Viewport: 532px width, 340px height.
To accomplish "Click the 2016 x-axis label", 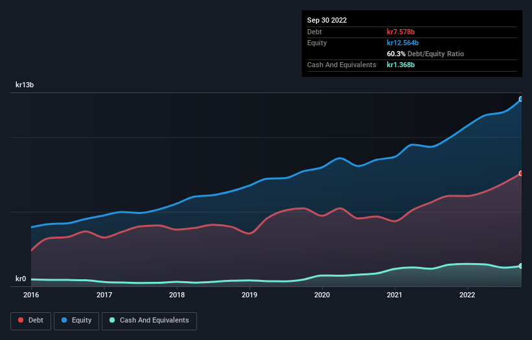I will [31, 295].
